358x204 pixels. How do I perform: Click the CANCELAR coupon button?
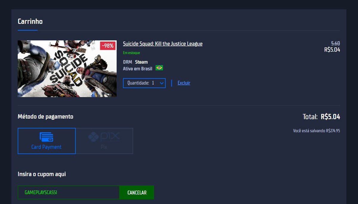coord(137,193)
